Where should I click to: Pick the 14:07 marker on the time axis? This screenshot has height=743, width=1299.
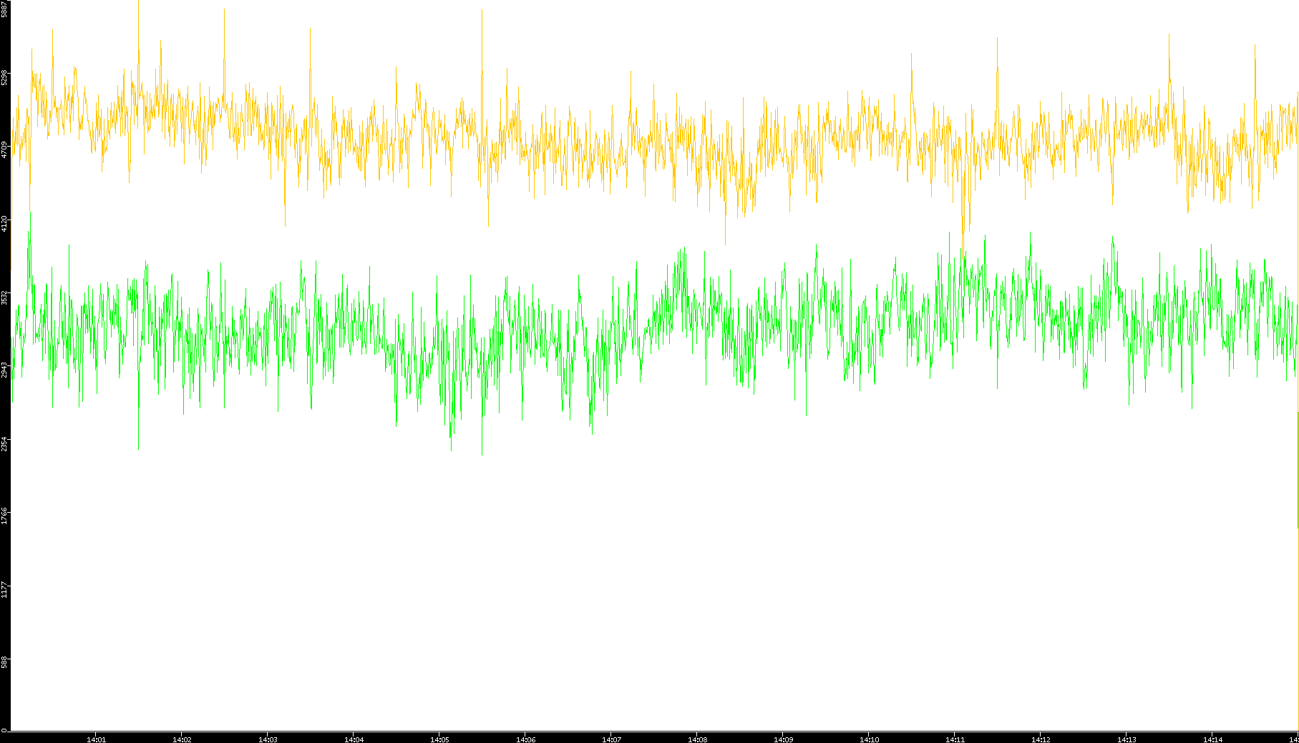611,739
